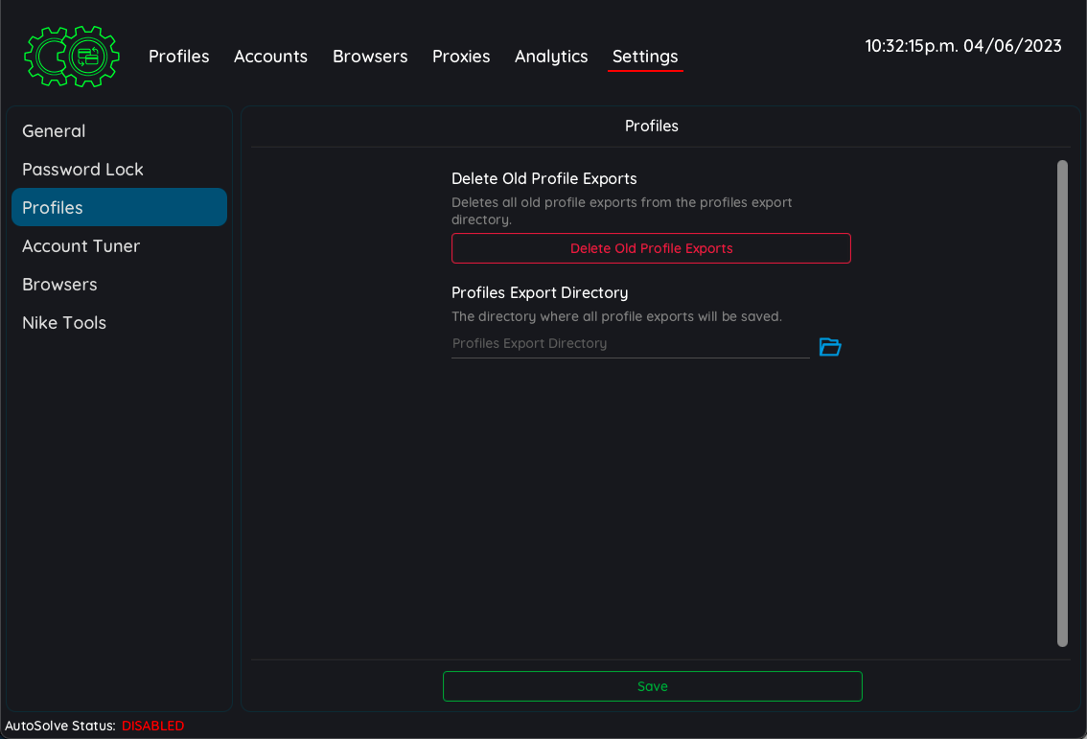Click the vertical scrollbar in the Profiles panel

pyautogui.click(x=1063, y=403)
